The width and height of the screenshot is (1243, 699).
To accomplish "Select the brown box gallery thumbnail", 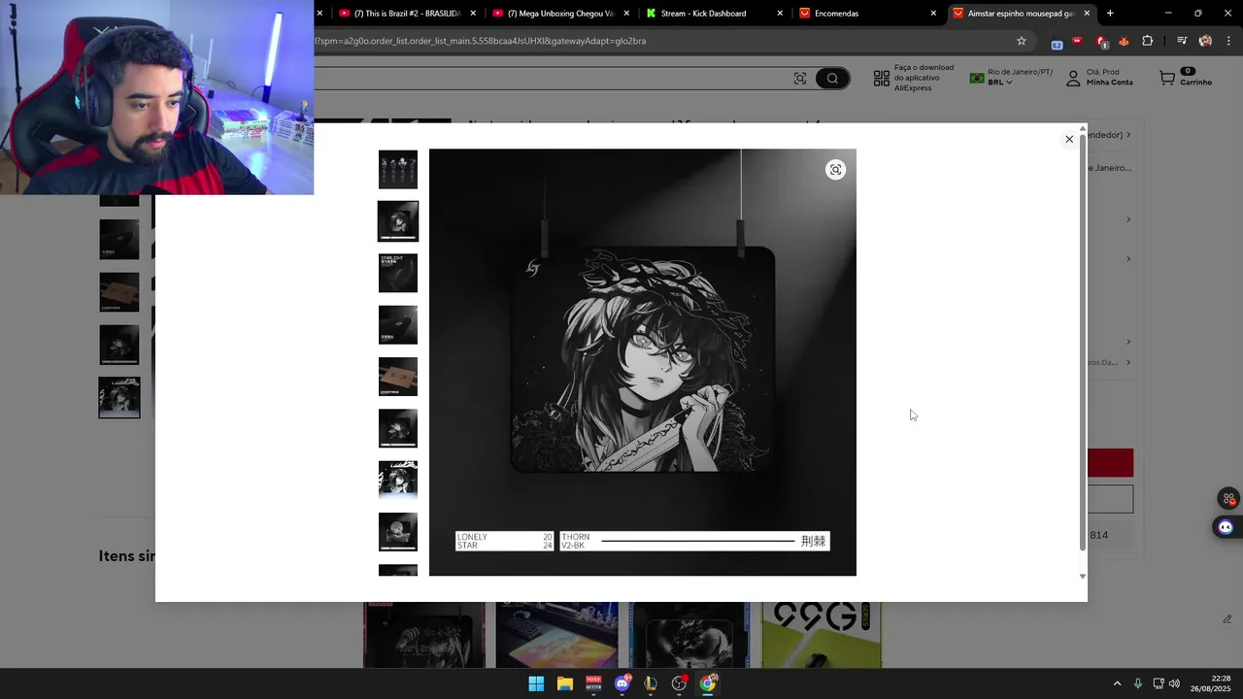I will [398, 377].
